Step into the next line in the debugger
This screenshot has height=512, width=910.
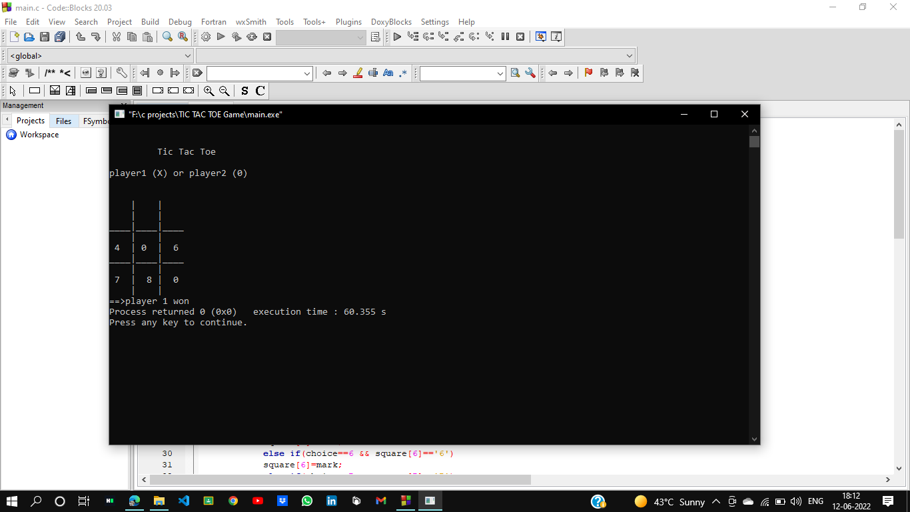442,37
